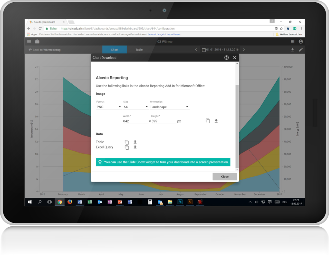Click the green shield extension icon

point(295,29)
